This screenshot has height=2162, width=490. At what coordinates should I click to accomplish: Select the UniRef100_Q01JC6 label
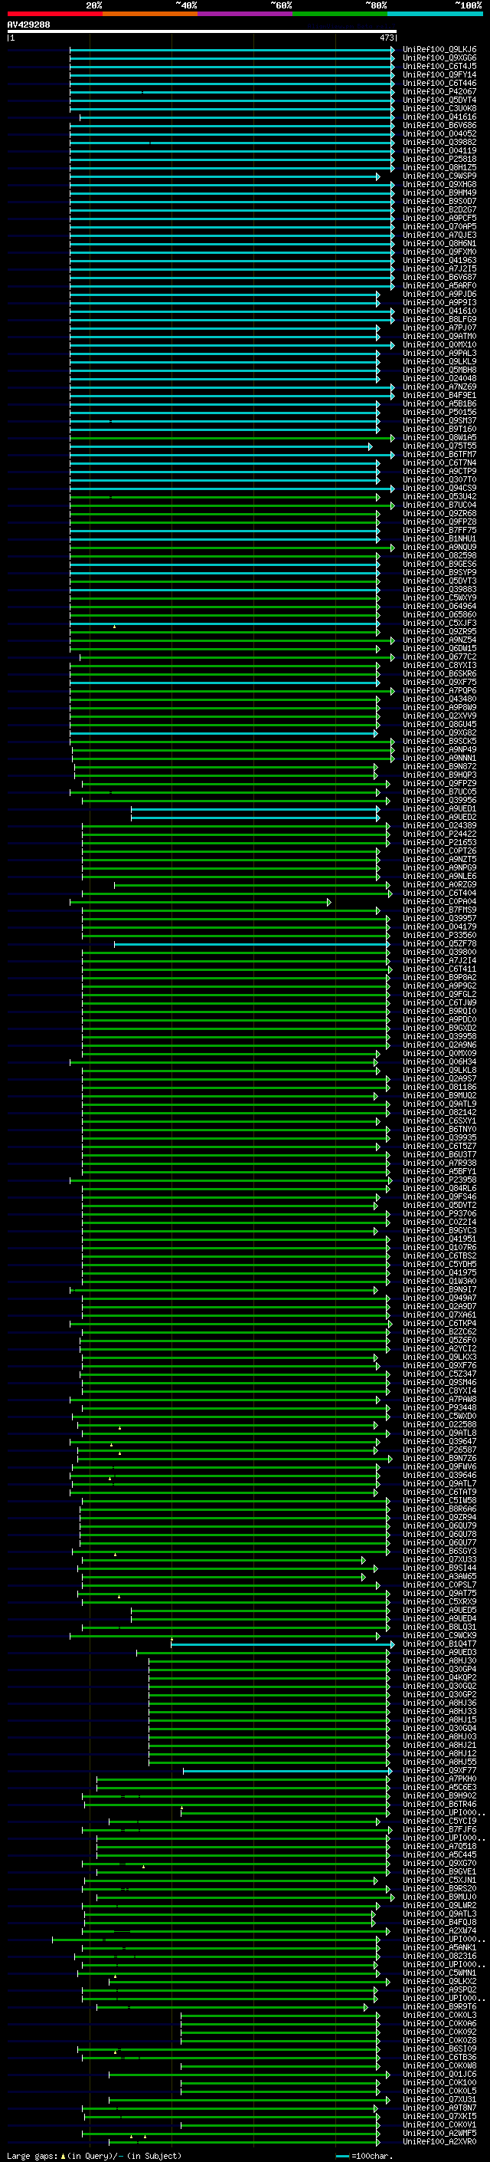point(439,2075)
